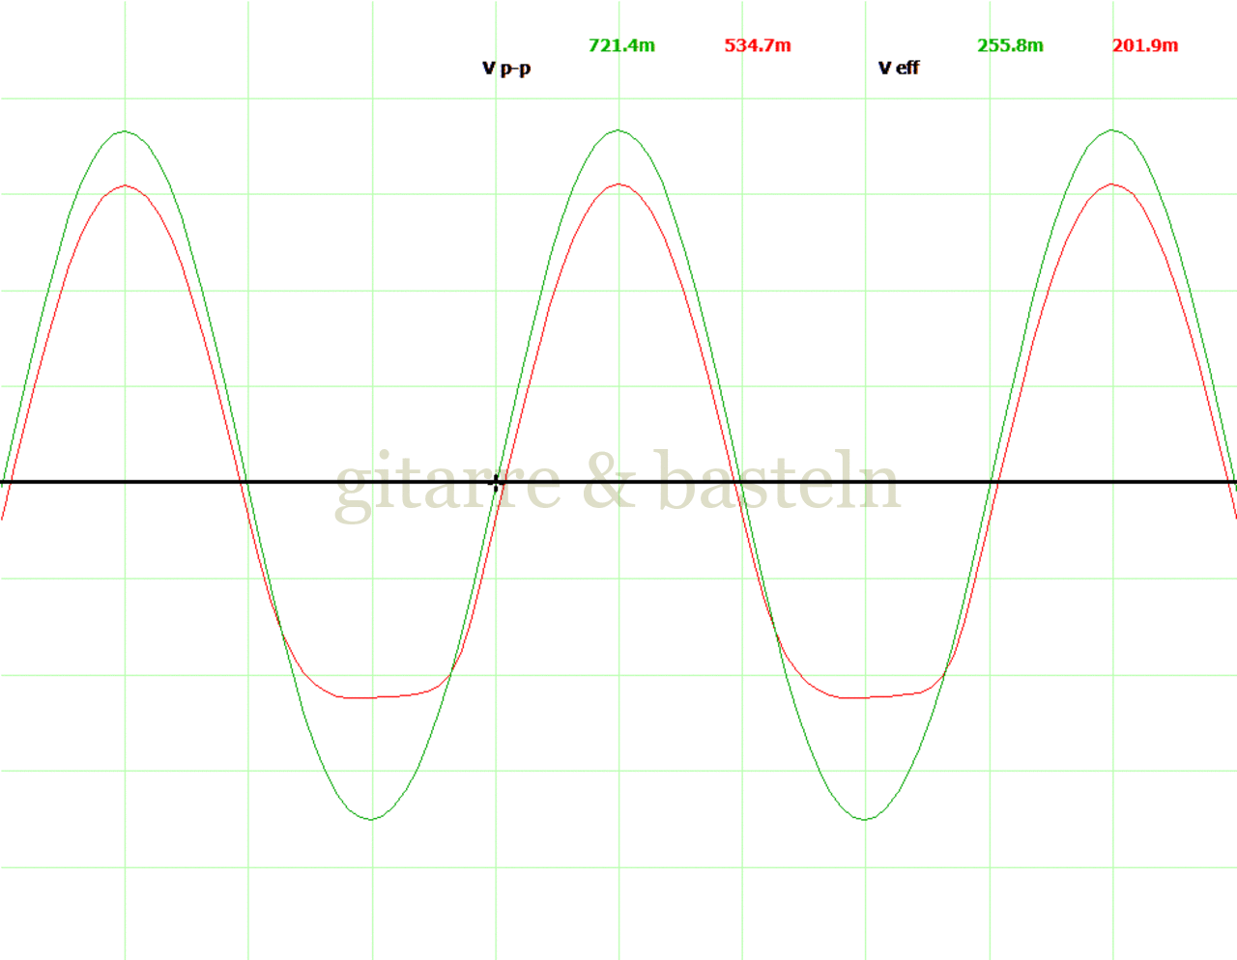1237x960 pixels.
Task: Click the black crosshair marker on zero line
Action: (x=497, y=483)
